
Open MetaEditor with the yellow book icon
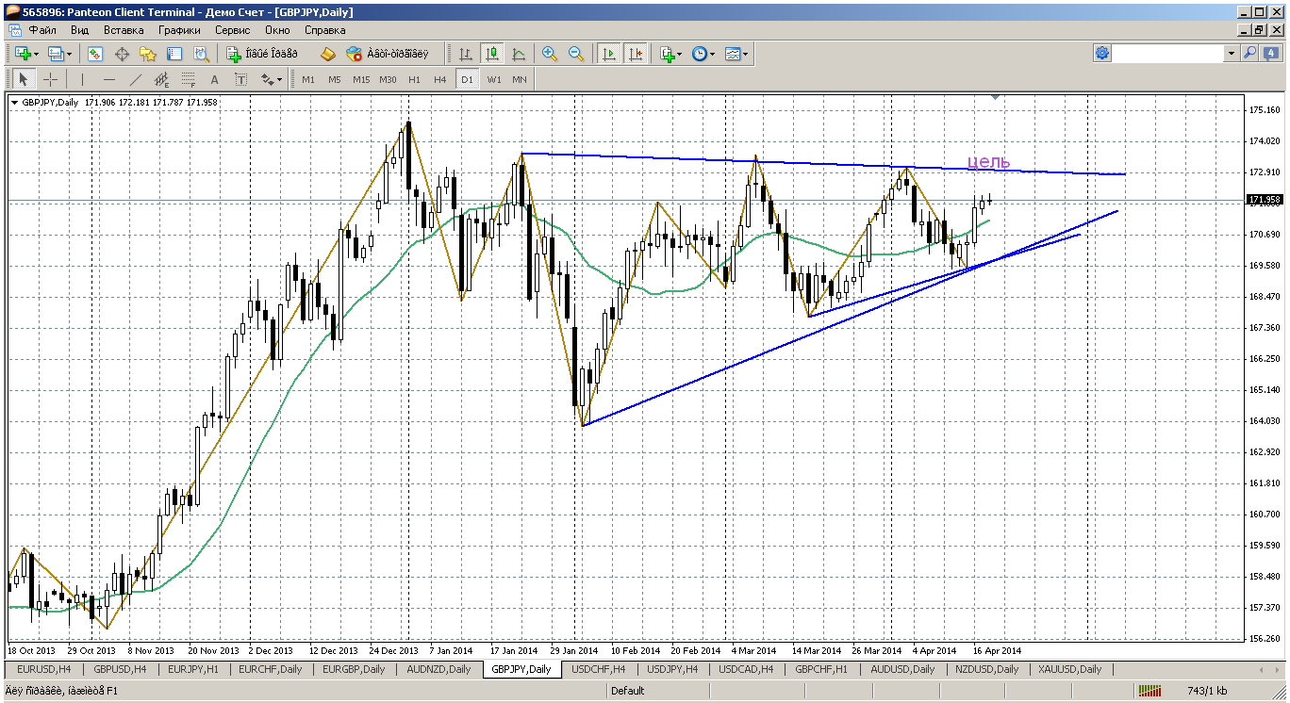[327, 54]
